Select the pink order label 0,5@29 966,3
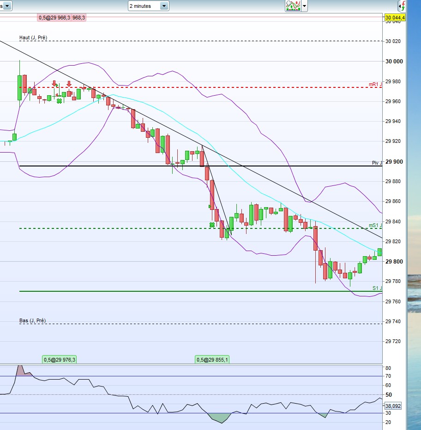This screenshot has width=421, height=430. click(x=54, y=18)
